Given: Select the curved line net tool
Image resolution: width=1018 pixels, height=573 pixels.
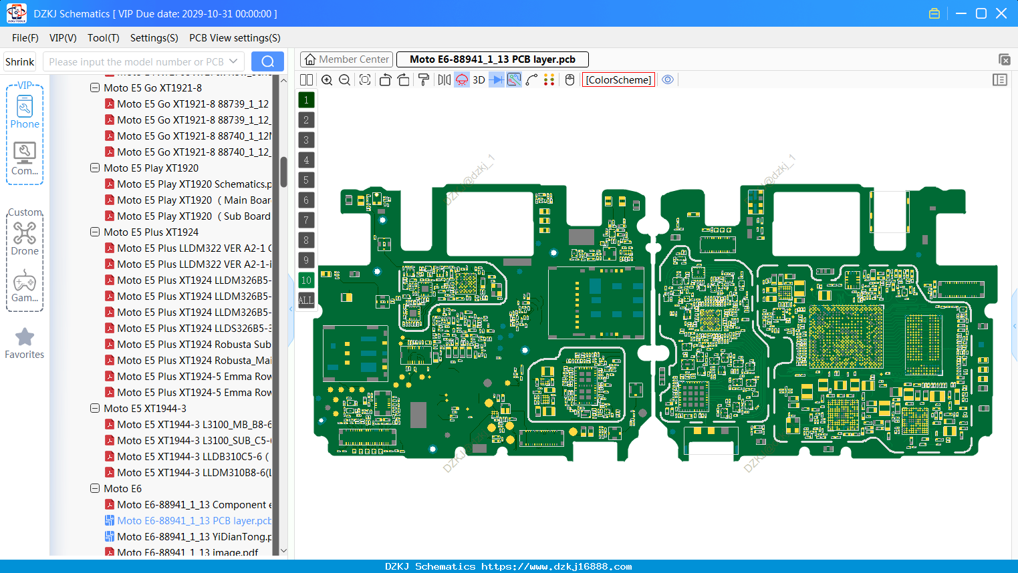Looking at the screenshot, I should click(x=531, y=80).
